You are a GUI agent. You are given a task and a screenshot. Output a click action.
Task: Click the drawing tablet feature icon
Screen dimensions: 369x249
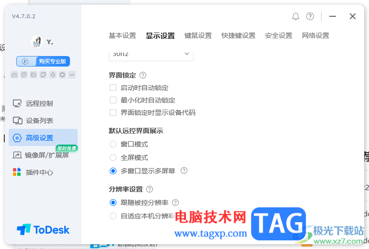(x=34, y=75)
